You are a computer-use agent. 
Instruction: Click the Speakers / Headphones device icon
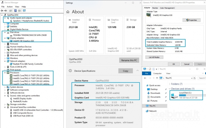click(11, 21)
